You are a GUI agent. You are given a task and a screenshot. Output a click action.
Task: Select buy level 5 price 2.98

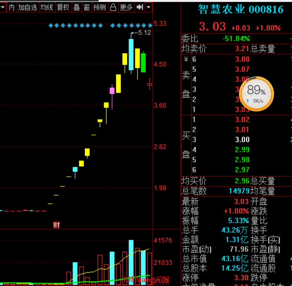tap(242, 160)
